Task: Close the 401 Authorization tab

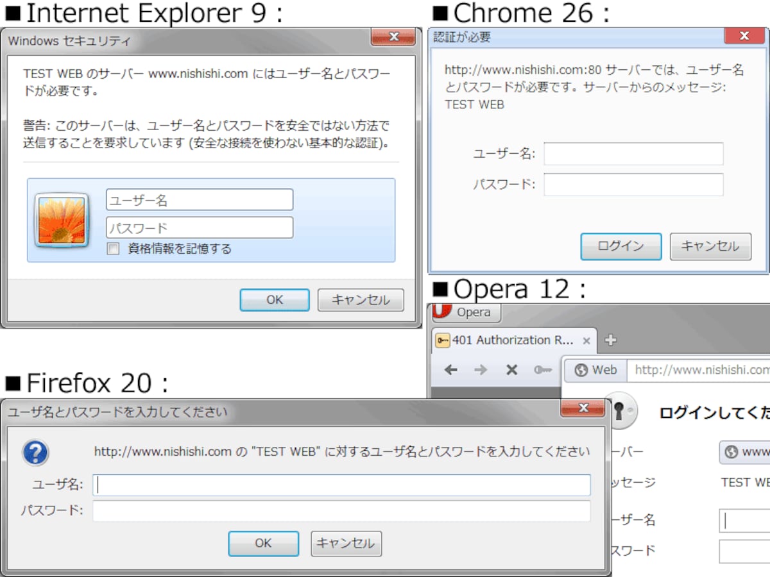Action: 586,340
